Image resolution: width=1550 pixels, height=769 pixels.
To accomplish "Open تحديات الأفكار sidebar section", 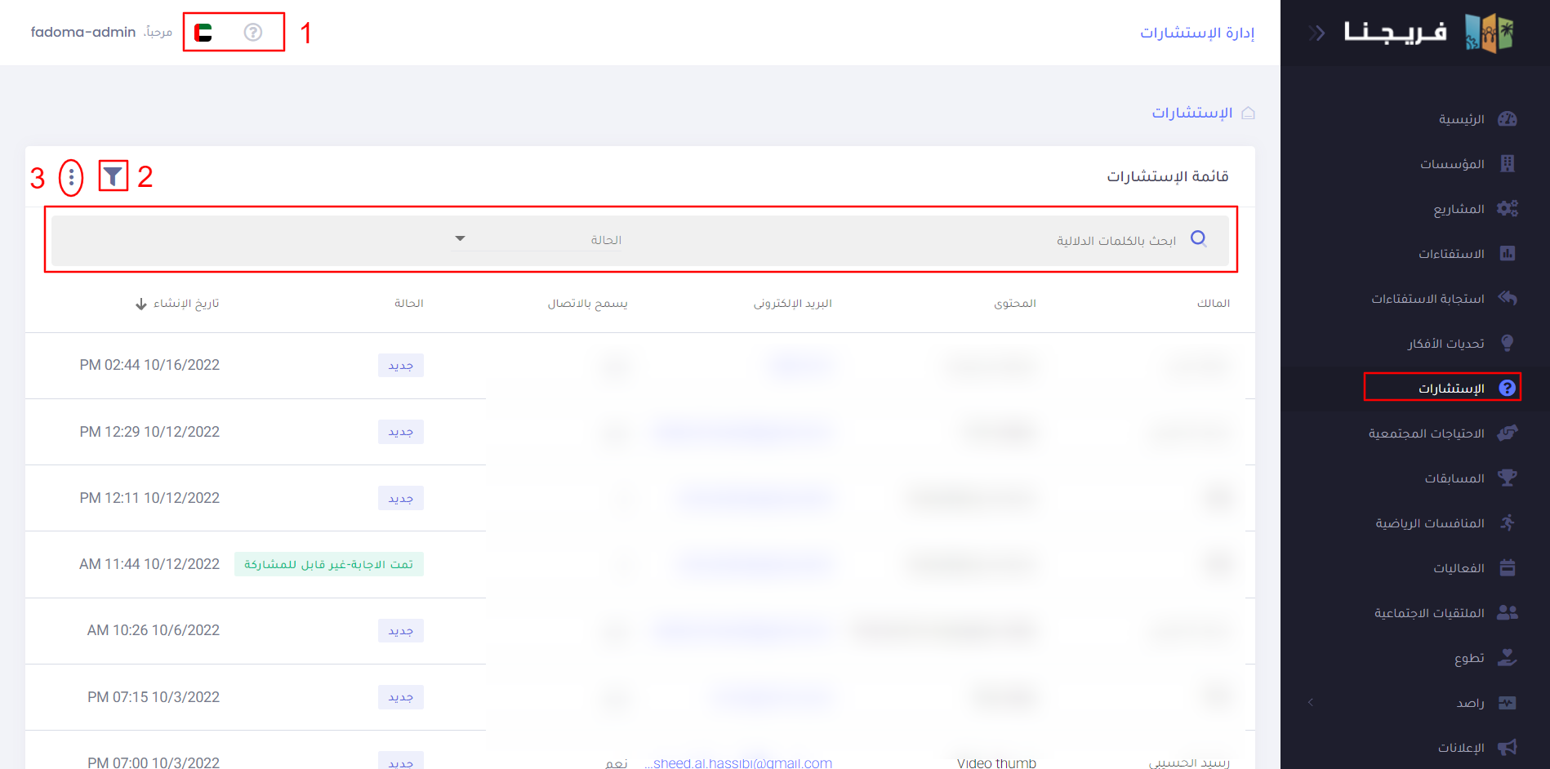I will click(1445, 344).
